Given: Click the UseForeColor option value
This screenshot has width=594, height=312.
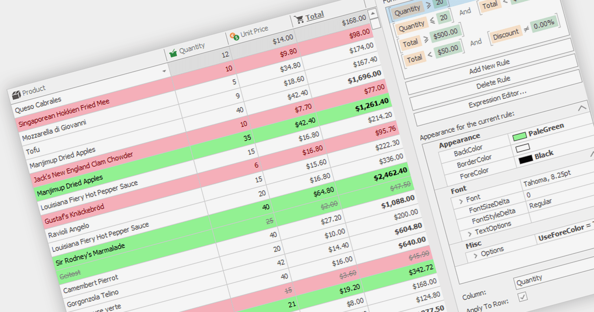Looking at the screenshot, I should [x=566, y=230].
